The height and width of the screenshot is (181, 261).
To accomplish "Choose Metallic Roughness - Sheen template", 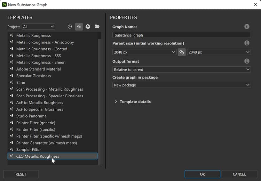I will pyautogui.click(x=53, y=62).
